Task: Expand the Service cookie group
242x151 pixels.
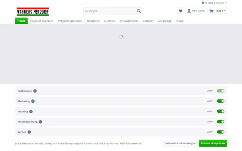Action: click(x=29, y=132)
